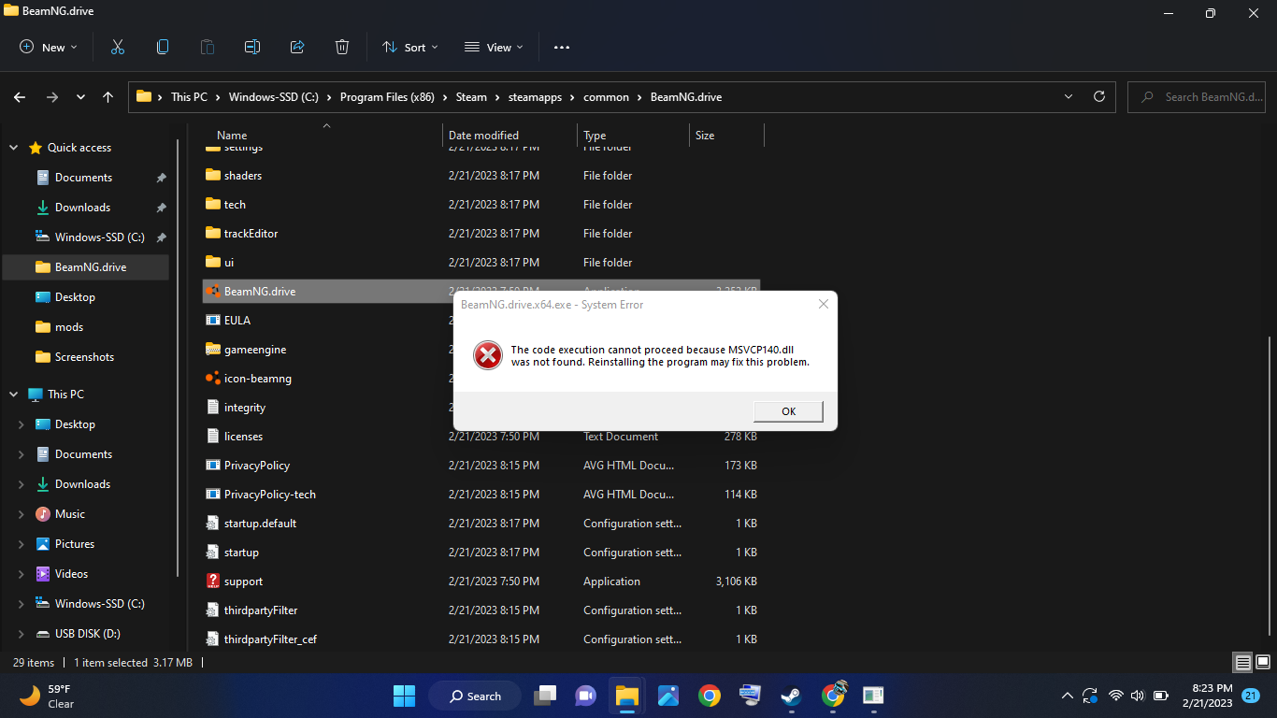Expand Videos under This PC
This screenshot has width=1277, height=718.
(22, 574)
